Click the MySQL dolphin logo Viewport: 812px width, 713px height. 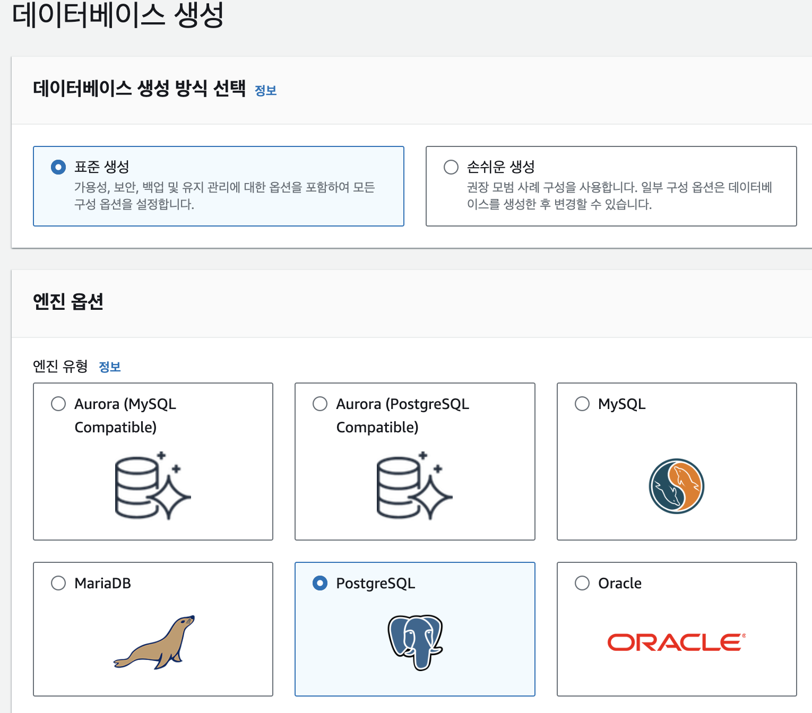(677, 486)
